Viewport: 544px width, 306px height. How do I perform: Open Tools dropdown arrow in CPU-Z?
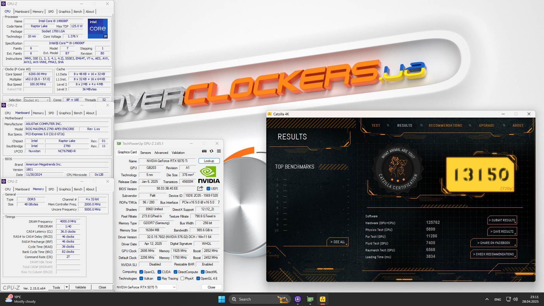pyautogui.click(x=67, y=287)
